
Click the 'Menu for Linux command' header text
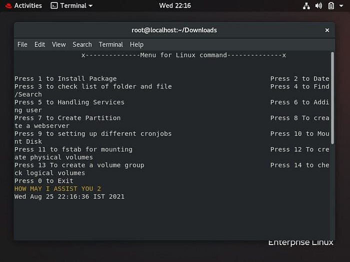click(183, 55)
